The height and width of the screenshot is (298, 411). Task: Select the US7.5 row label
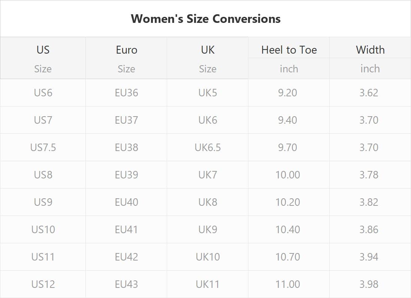pos(43,147)
